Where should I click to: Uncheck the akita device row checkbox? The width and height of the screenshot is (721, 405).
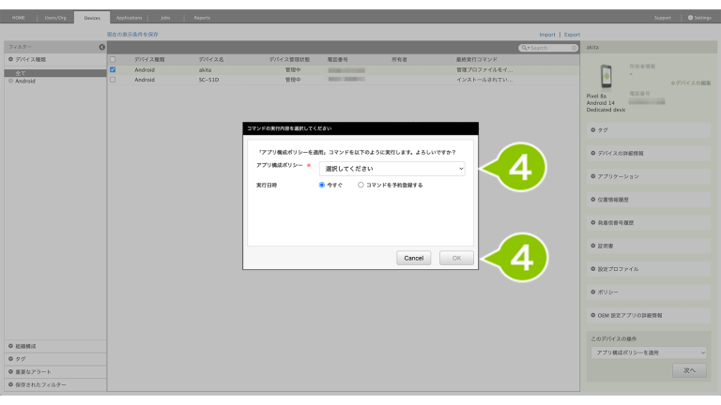114,69
